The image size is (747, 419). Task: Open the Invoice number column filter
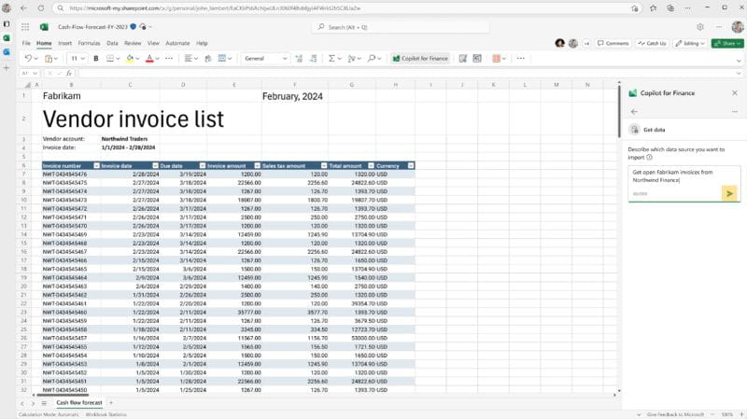[97, 166]
